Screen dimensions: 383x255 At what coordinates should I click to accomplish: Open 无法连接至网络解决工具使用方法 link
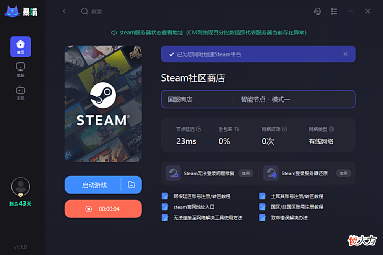[208, 218]
